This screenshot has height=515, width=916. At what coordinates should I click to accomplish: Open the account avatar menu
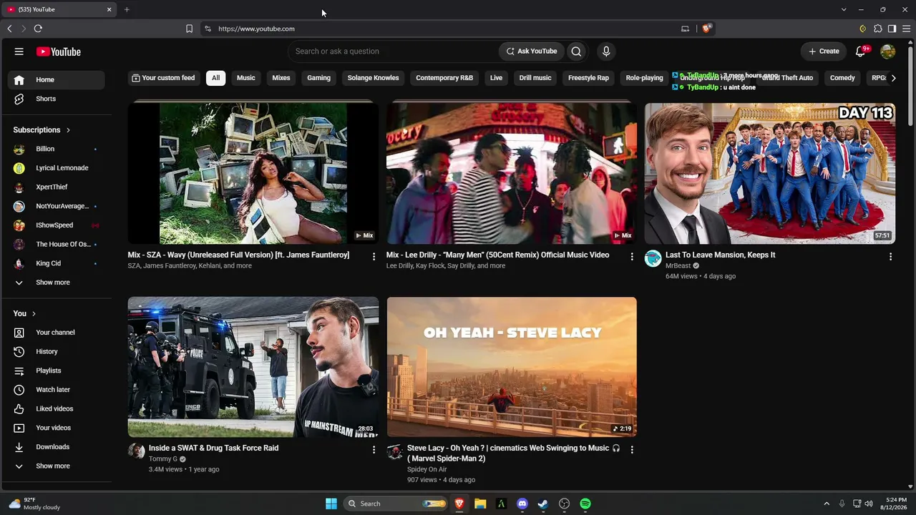click(888, 51)
